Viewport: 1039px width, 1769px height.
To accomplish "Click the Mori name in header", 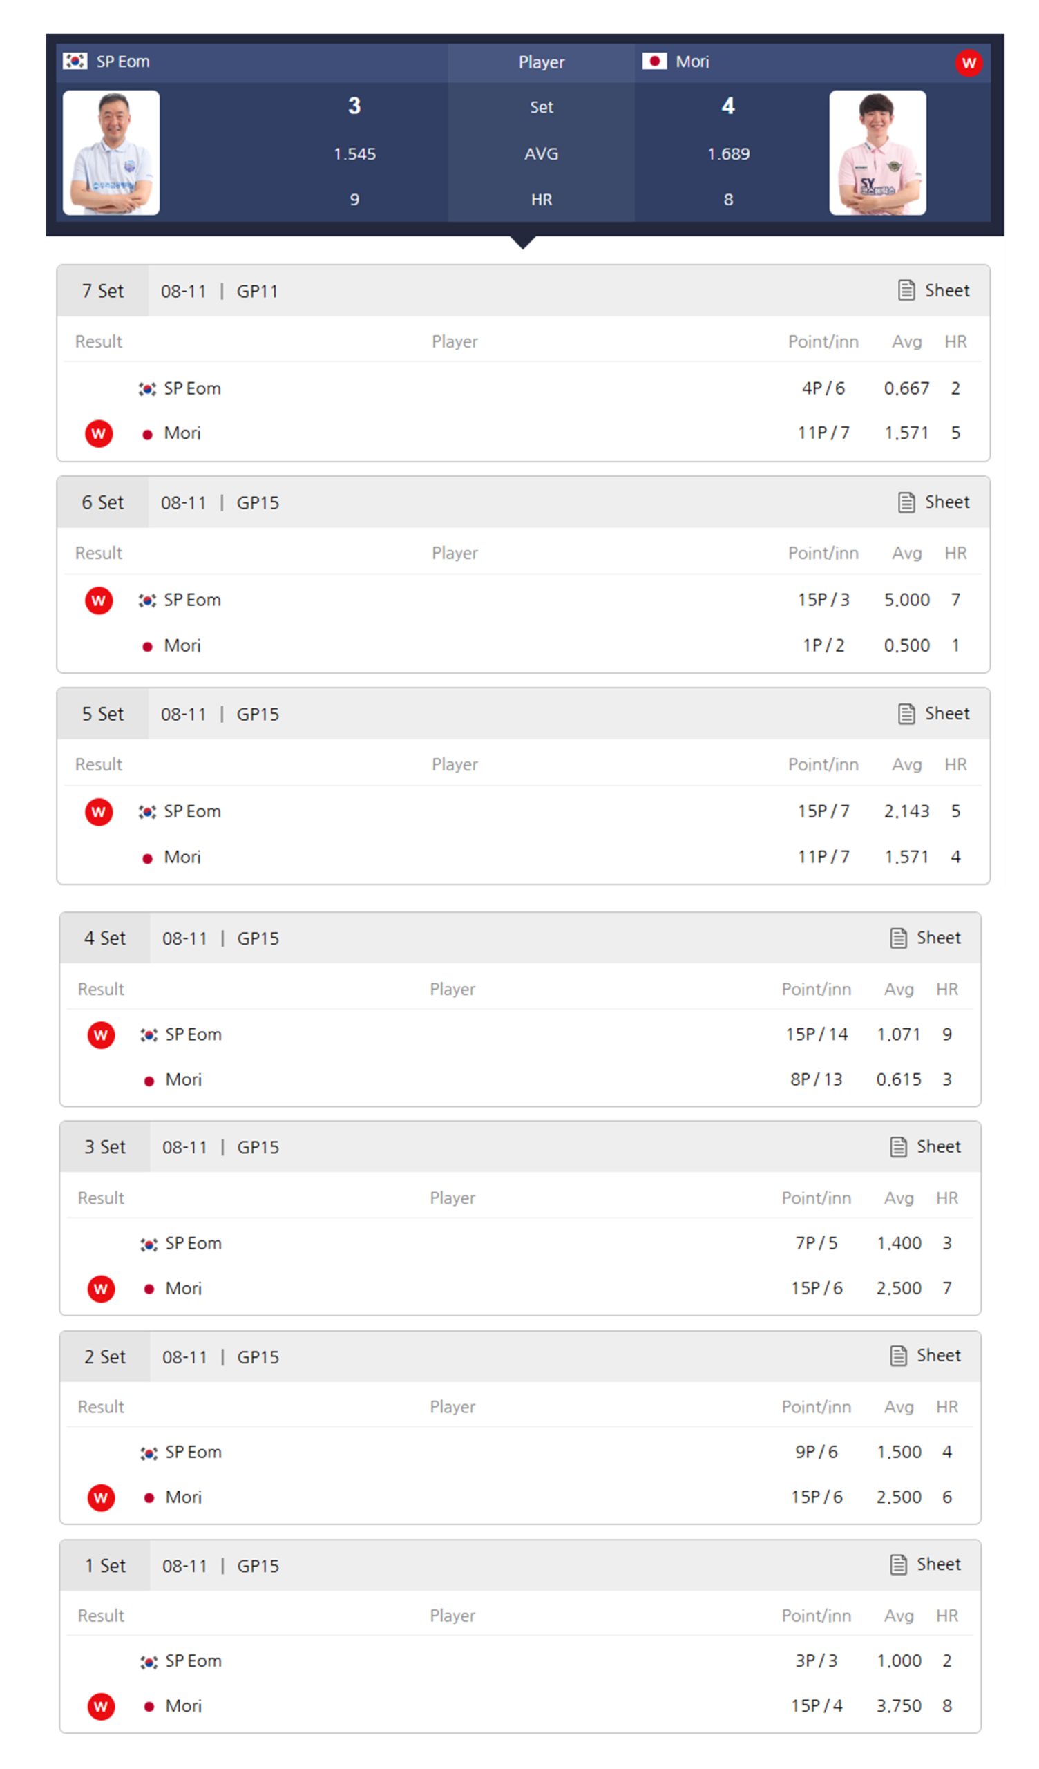I will coord(692,62).
